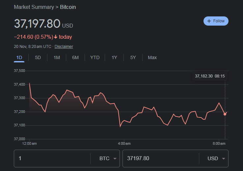Show the 5Y chart range
Image resolution: width=243 pixels, height=171 pixels.
(x=133, y=58)
